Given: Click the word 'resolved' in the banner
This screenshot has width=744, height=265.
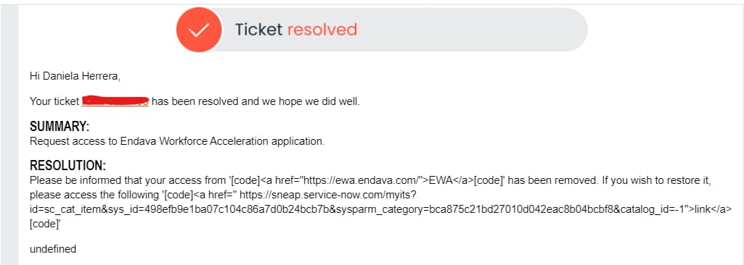Looking at the screenshot, I should 322,30.
